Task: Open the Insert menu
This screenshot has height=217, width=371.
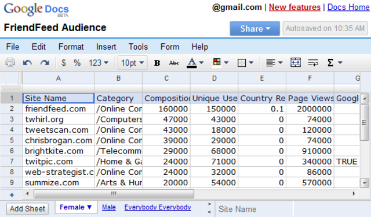Action: point(106,47)
